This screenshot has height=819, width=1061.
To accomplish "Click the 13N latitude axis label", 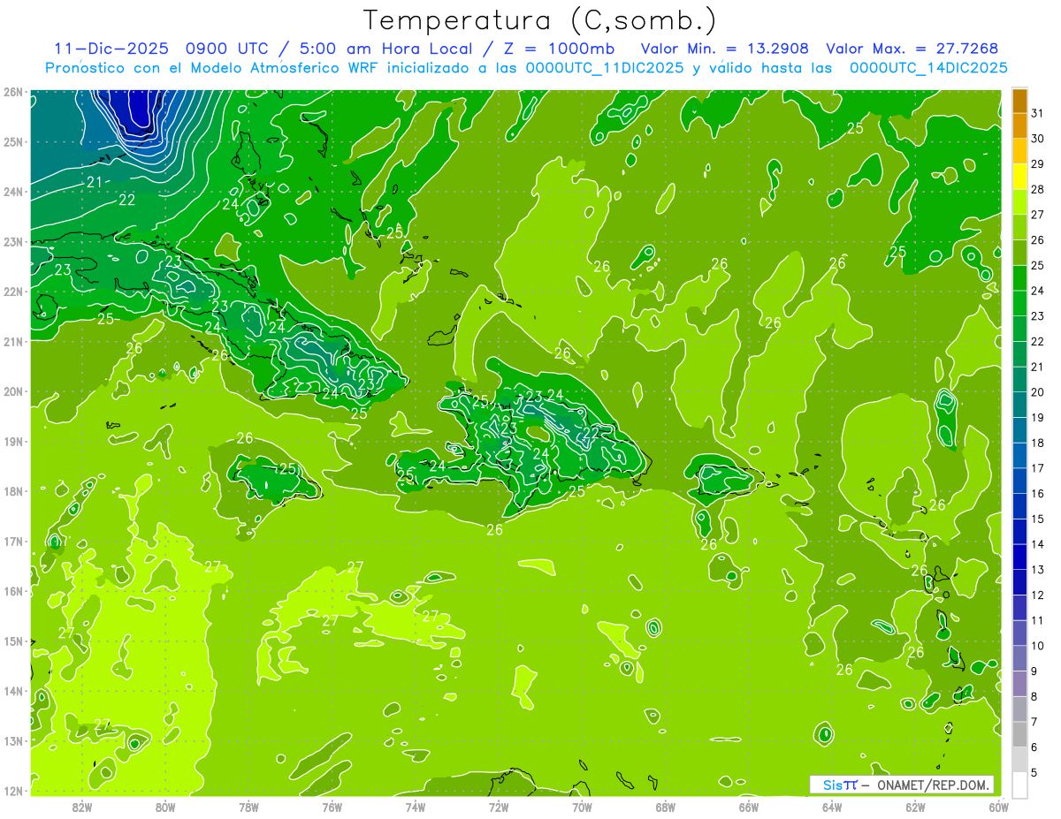I will 13,741.
